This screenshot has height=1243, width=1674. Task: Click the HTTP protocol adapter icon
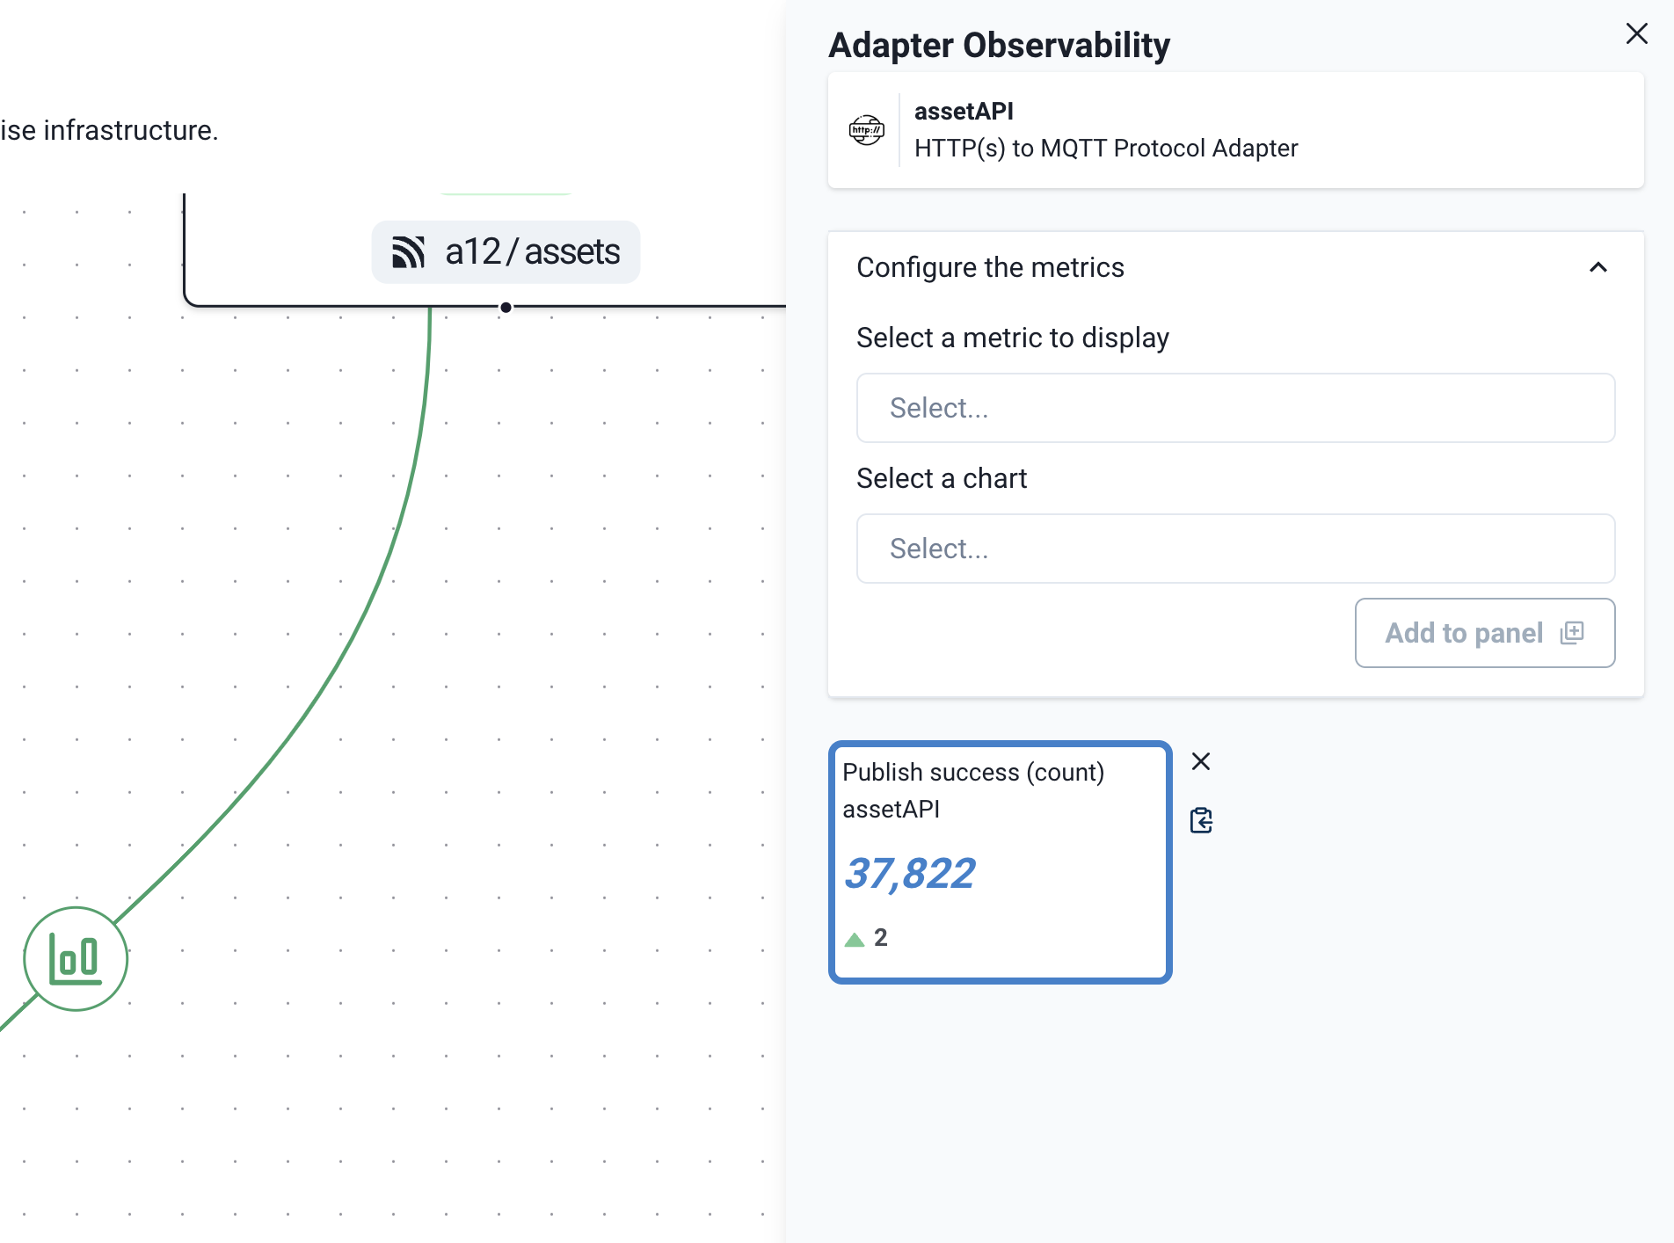click(x=865, y=129)
